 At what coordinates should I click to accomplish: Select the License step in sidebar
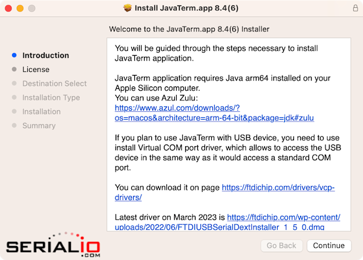36,70
